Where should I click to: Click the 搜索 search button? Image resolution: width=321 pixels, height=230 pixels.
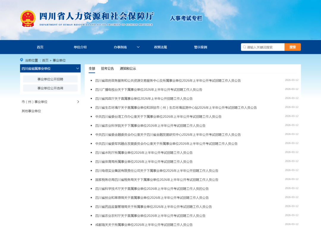coord(292,47)
